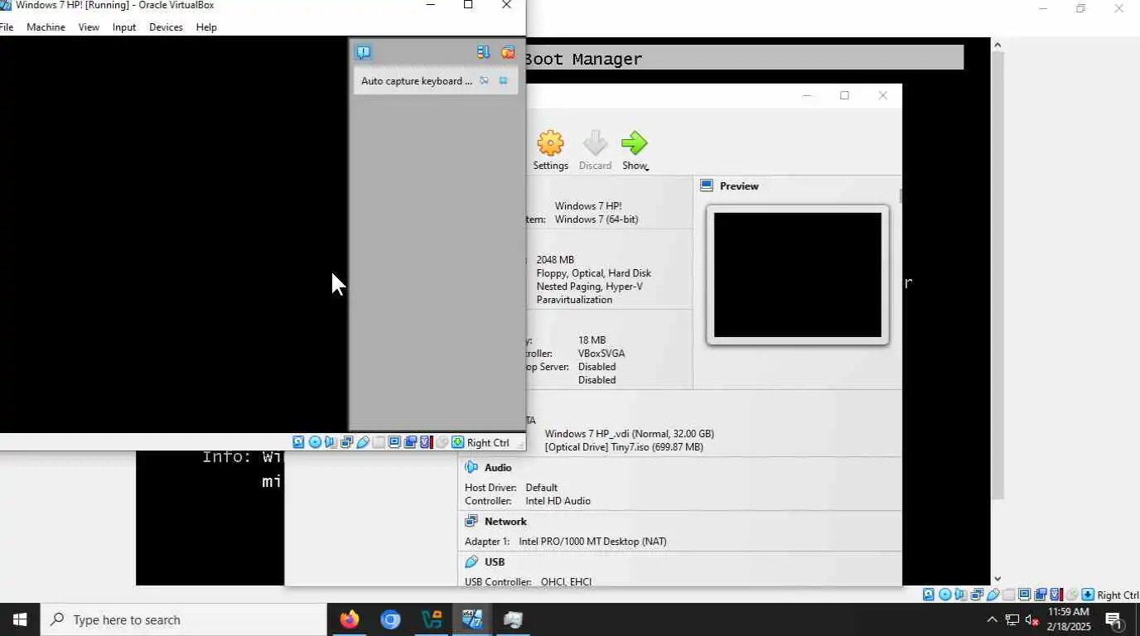The image size is (1140, 636).
Task: Click keyboard capture indicator in rear VM status bar
Action: coord(1088,595)
